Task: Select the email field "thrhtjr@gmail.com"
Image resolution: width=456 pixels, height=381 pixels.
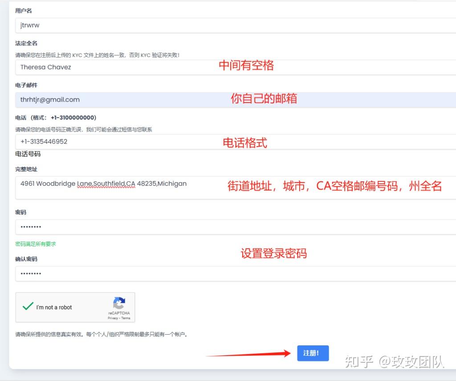Action: 134,100
